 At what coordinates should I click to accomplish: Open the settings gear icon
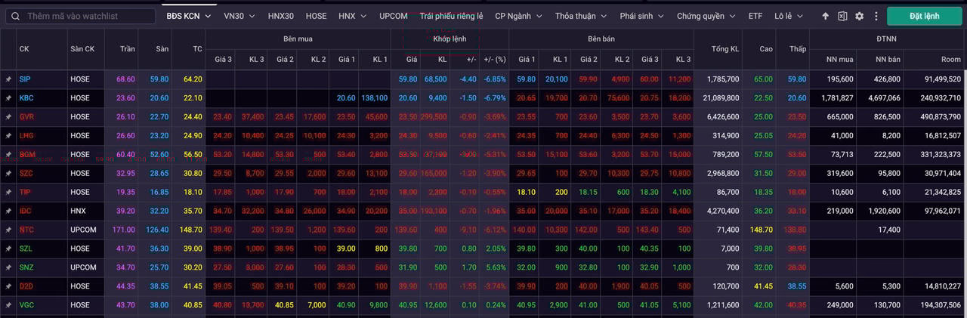coord(859,16)
